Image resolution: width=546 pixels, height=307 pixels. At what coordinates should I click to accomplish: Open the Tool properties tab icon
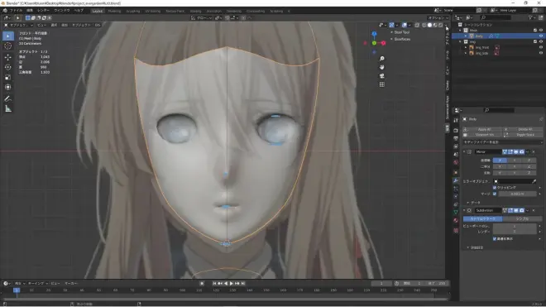[x=456, y=120]
